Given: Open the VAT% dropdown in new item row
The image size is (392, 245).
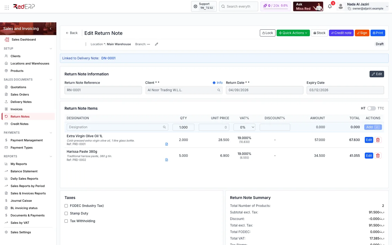Looking at the screenshot, I should [244, 127].
